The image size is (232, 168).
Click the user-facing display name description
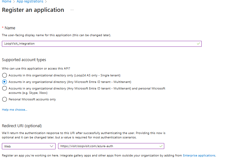57,35
